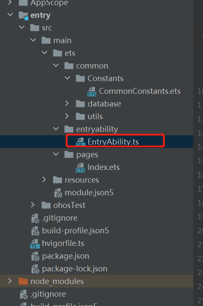Select the entryability folder
The height and width of the screenshot is (306, 203).
pos(97,129)
